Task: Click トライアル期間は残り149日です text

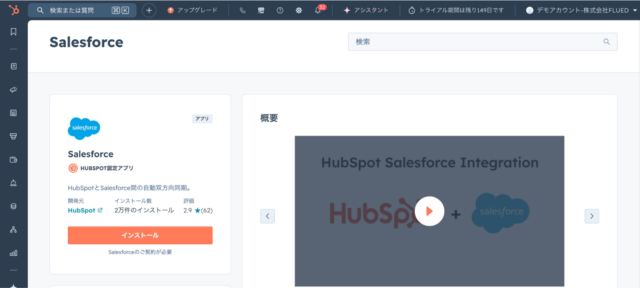Action: tap(461, 10)
